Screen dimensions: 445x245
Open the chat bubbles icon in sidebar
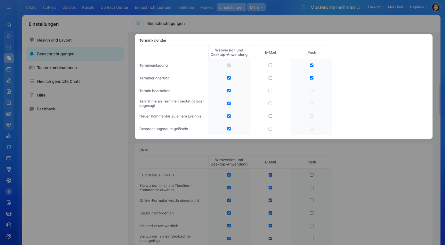point(9,58)
